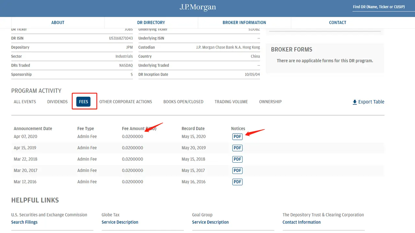Click the J.P.Morgan logo
This screenshot has width=415, height=233.
[198, 7]
